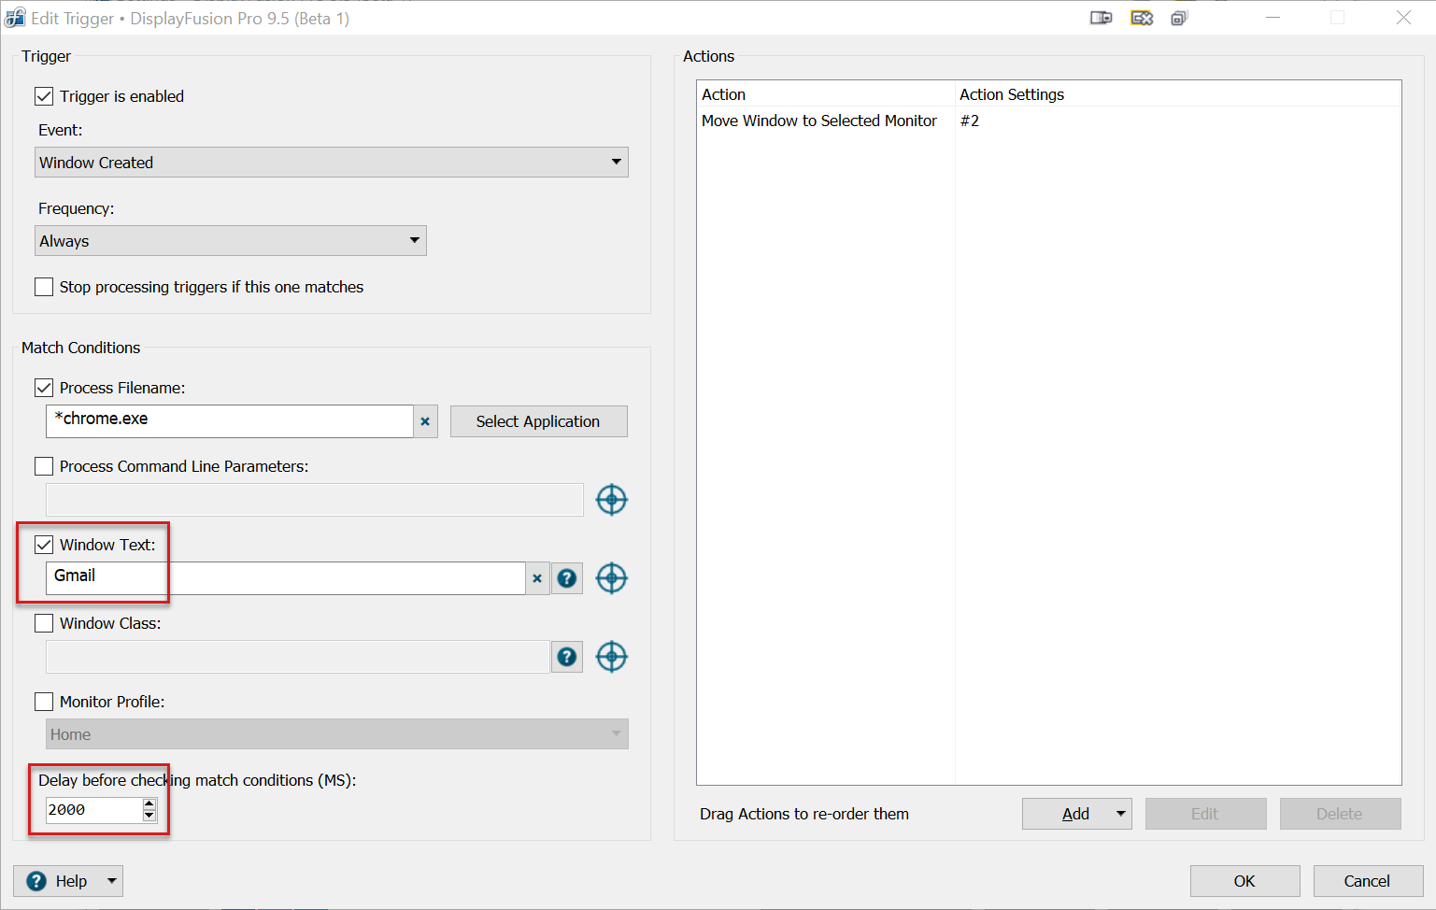Click move-to-next-monitor title bar icon

tap(1101, 18)
